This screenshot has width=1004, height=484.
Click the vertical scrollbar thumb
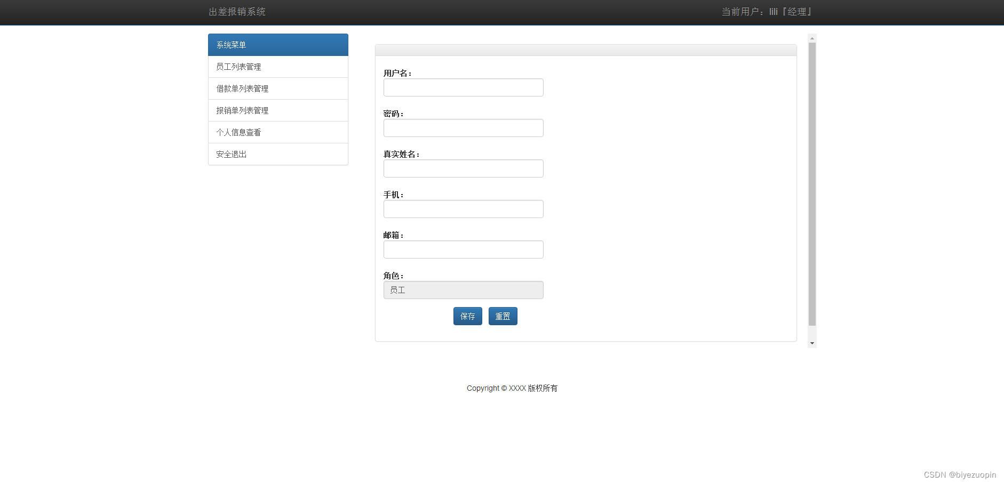click(812, 184)
